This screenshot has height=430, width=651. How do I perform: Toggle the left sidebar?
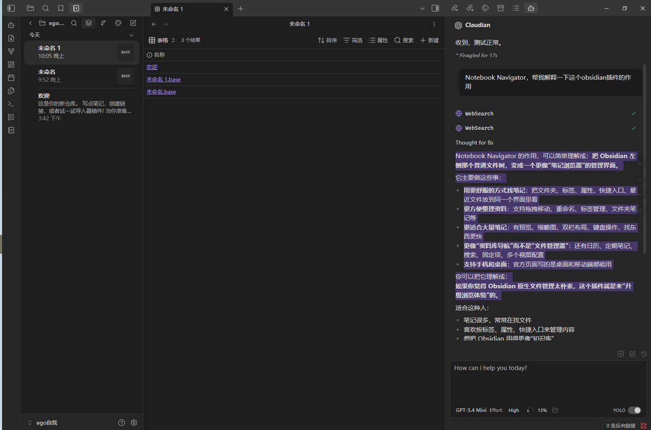pyautogui.click(x=11, y=8)
